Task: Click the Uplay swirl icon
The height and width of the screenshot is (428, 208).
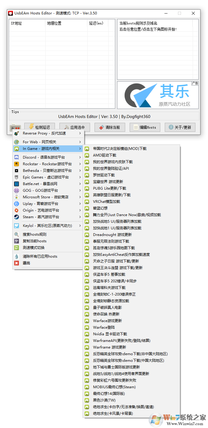Action: click(x=17, y=203)
